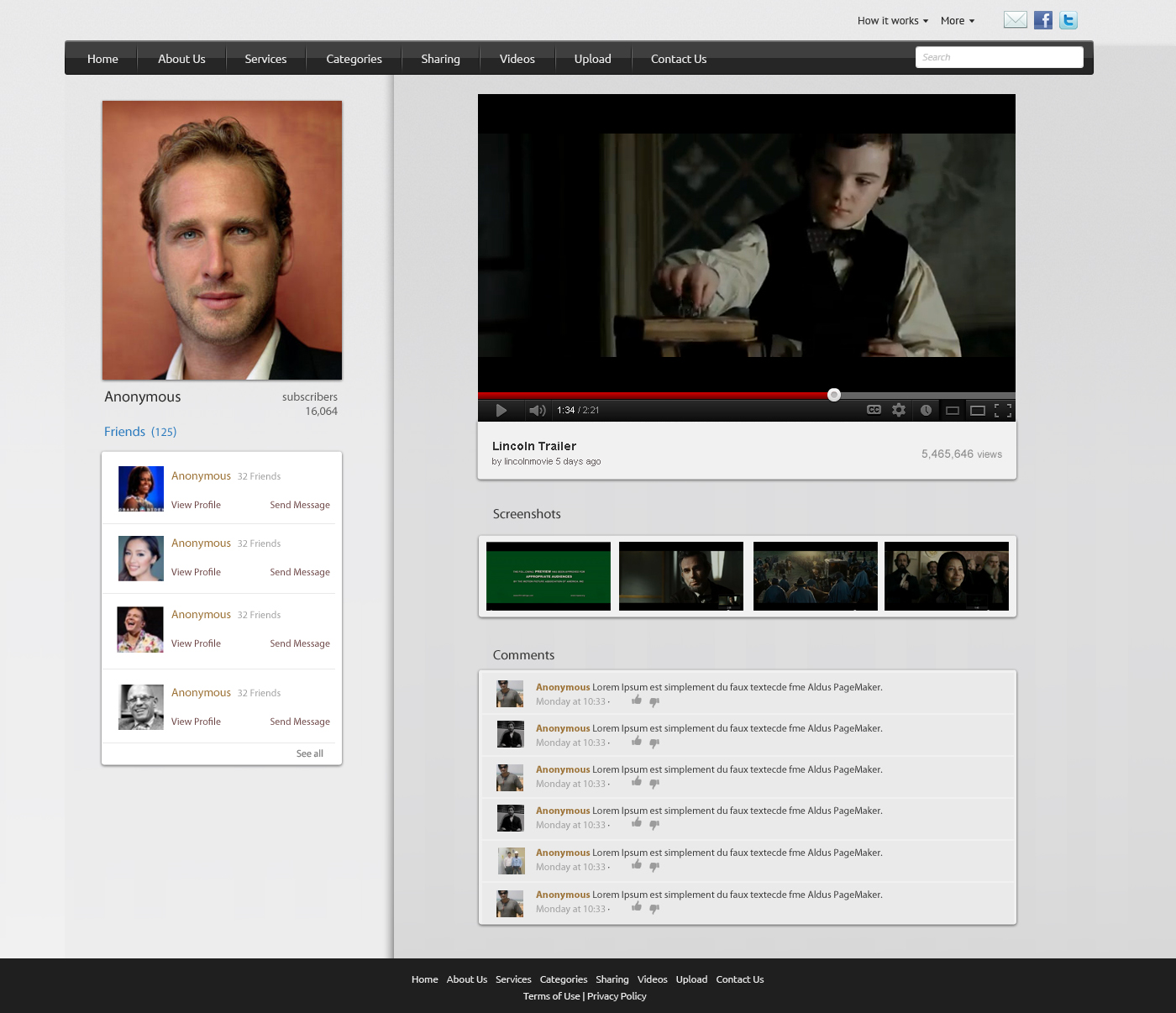Open the Lincoln Trailer title
The width and height of the screenshot is (1176, 1013).
[534, 446]
